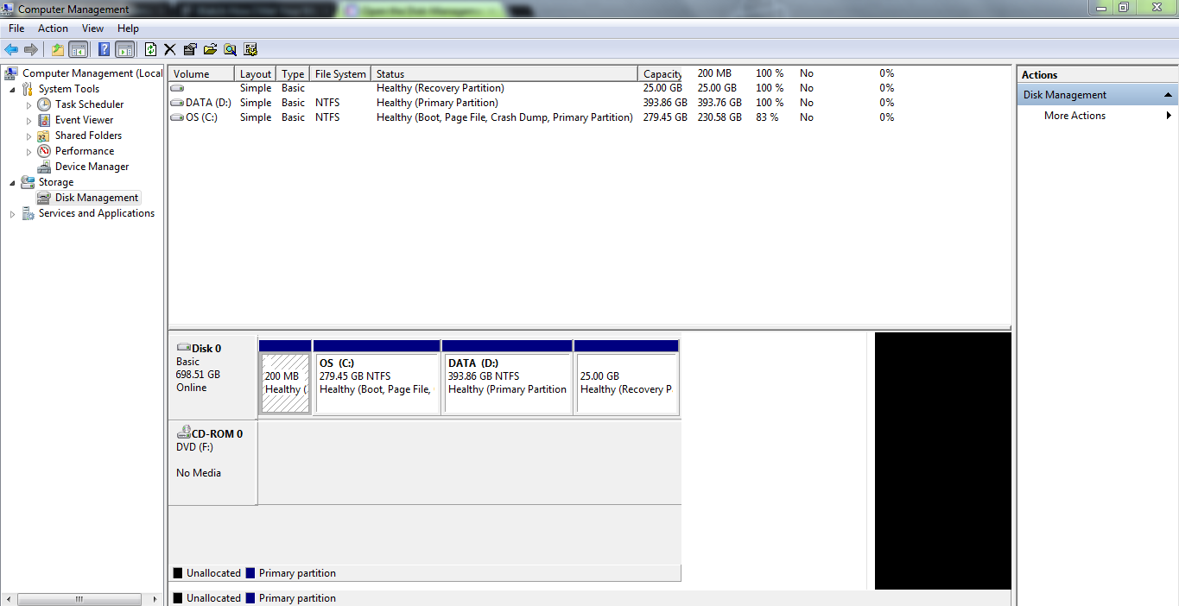The width and height of the screenshot is (1179, 606).
Task: Select Device Manager in the tree
Action: point(92,167)
